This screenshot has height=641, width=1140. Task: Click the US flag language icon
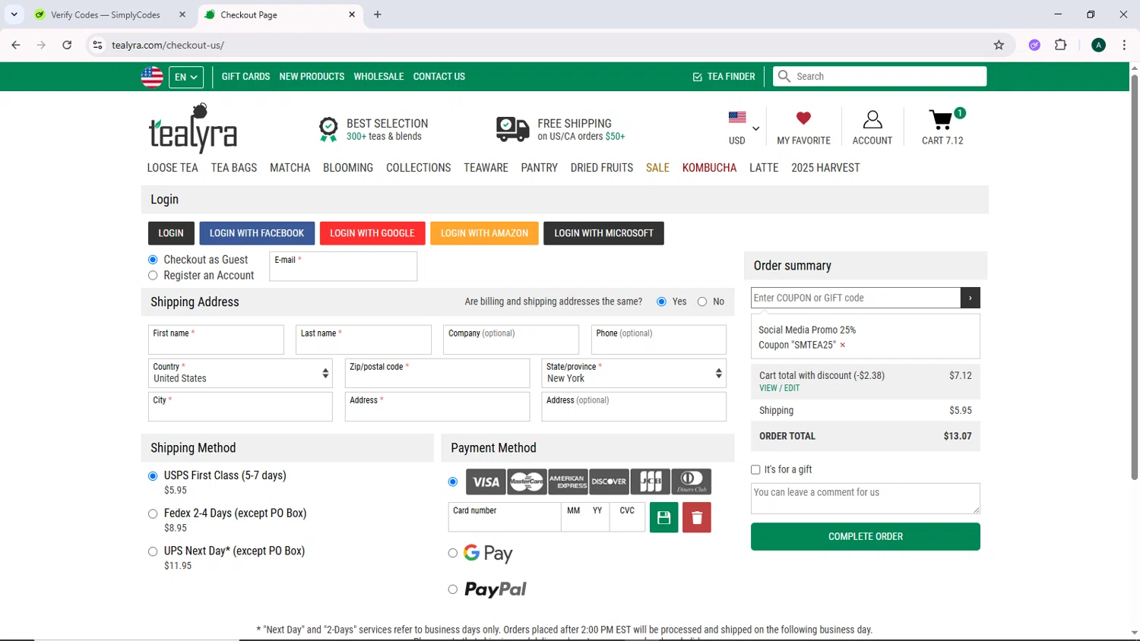coord(152,77)
